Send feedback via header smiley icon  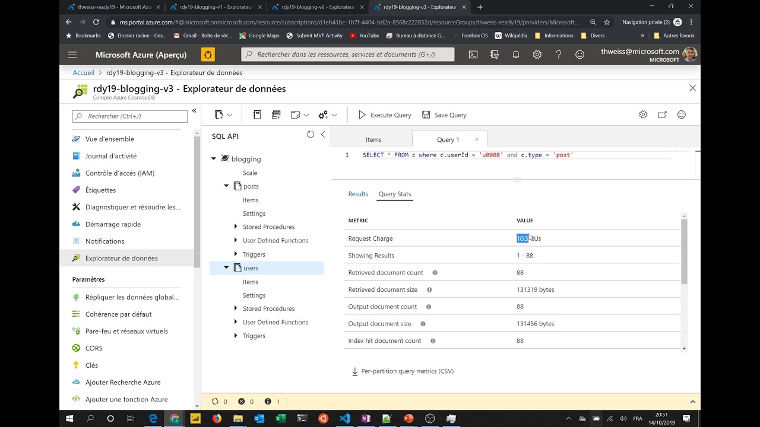(580, 55)
